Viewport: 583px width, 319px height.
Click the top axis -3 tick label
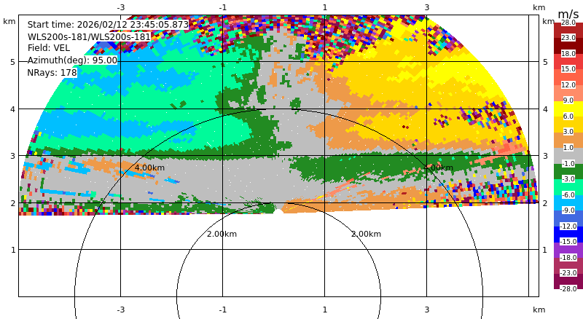(120, 7)
